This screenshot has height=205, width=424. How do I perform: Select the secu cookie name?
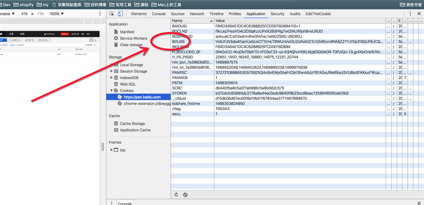point(176,114)
